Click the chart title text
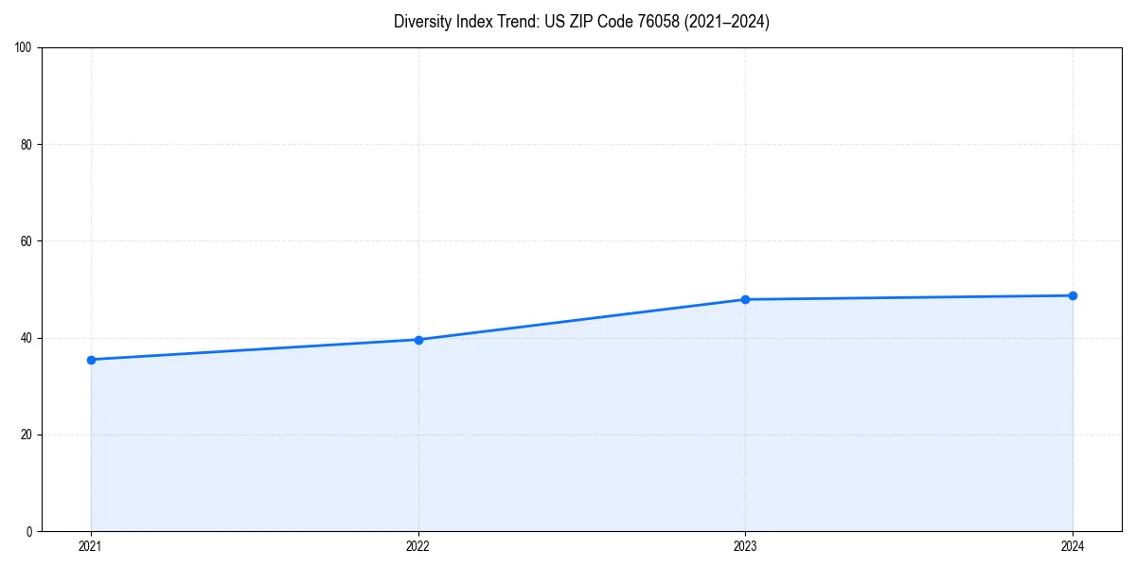1136x568 pixels. click(x=581, y=22)
